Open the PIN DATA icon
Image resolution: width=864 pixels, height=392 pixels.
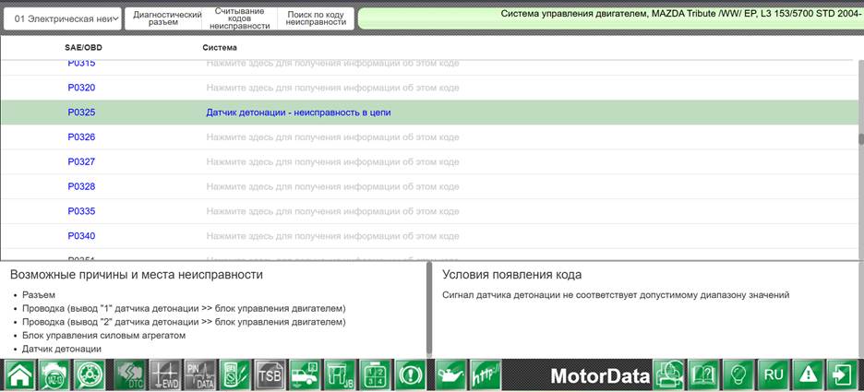pyautogui.click(x=200, y=374)
